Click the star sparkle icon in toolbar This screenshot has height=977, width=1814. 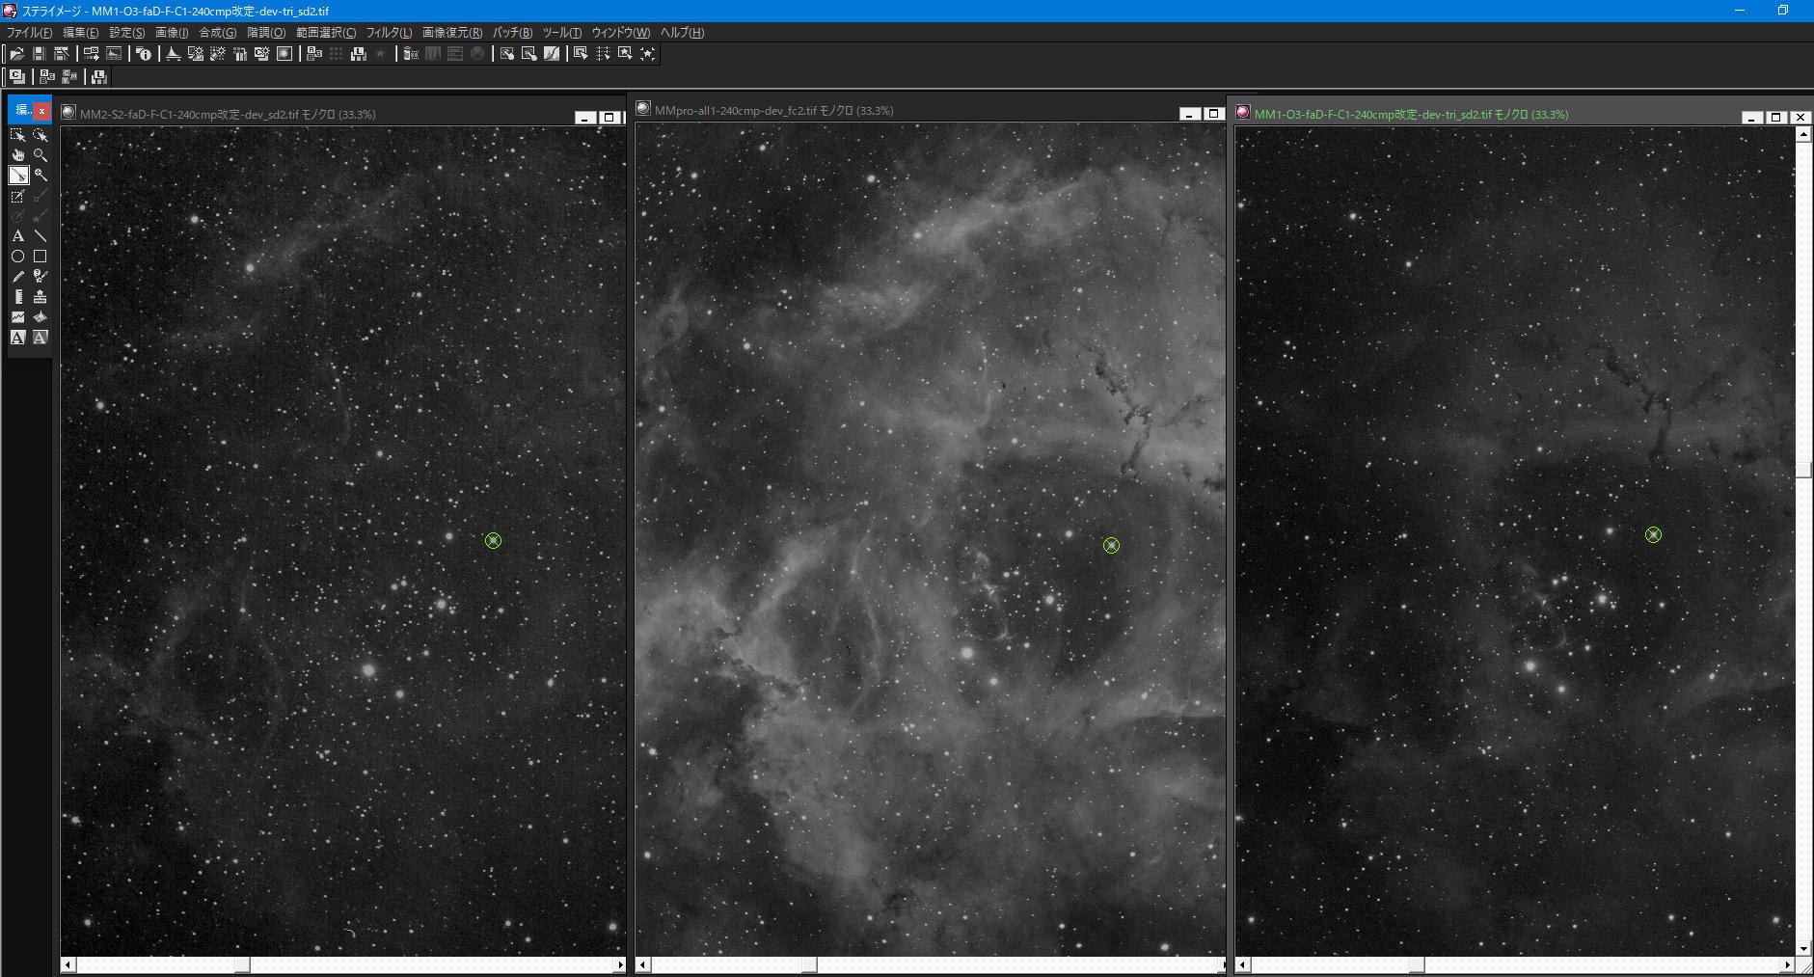[648, 54]
